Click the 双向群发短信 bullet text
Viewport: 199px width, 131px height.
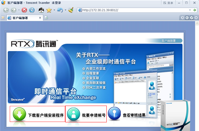pos(96,83)
